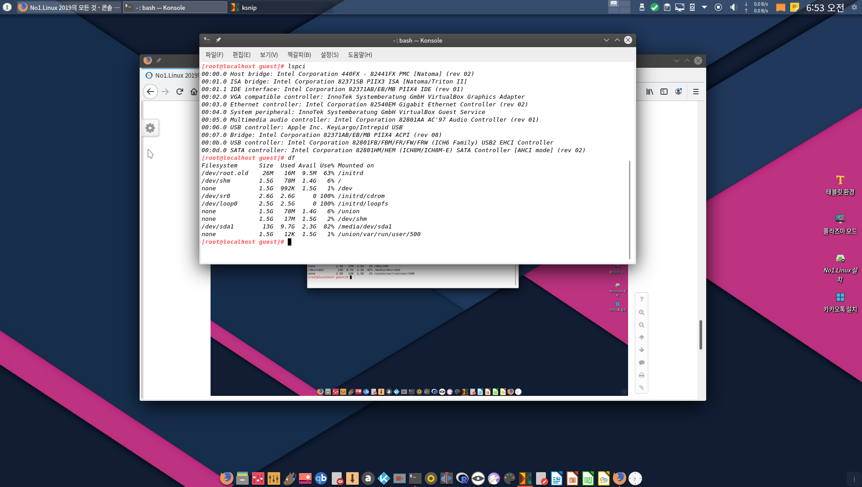Go to Firefox home page

[194, 92]
